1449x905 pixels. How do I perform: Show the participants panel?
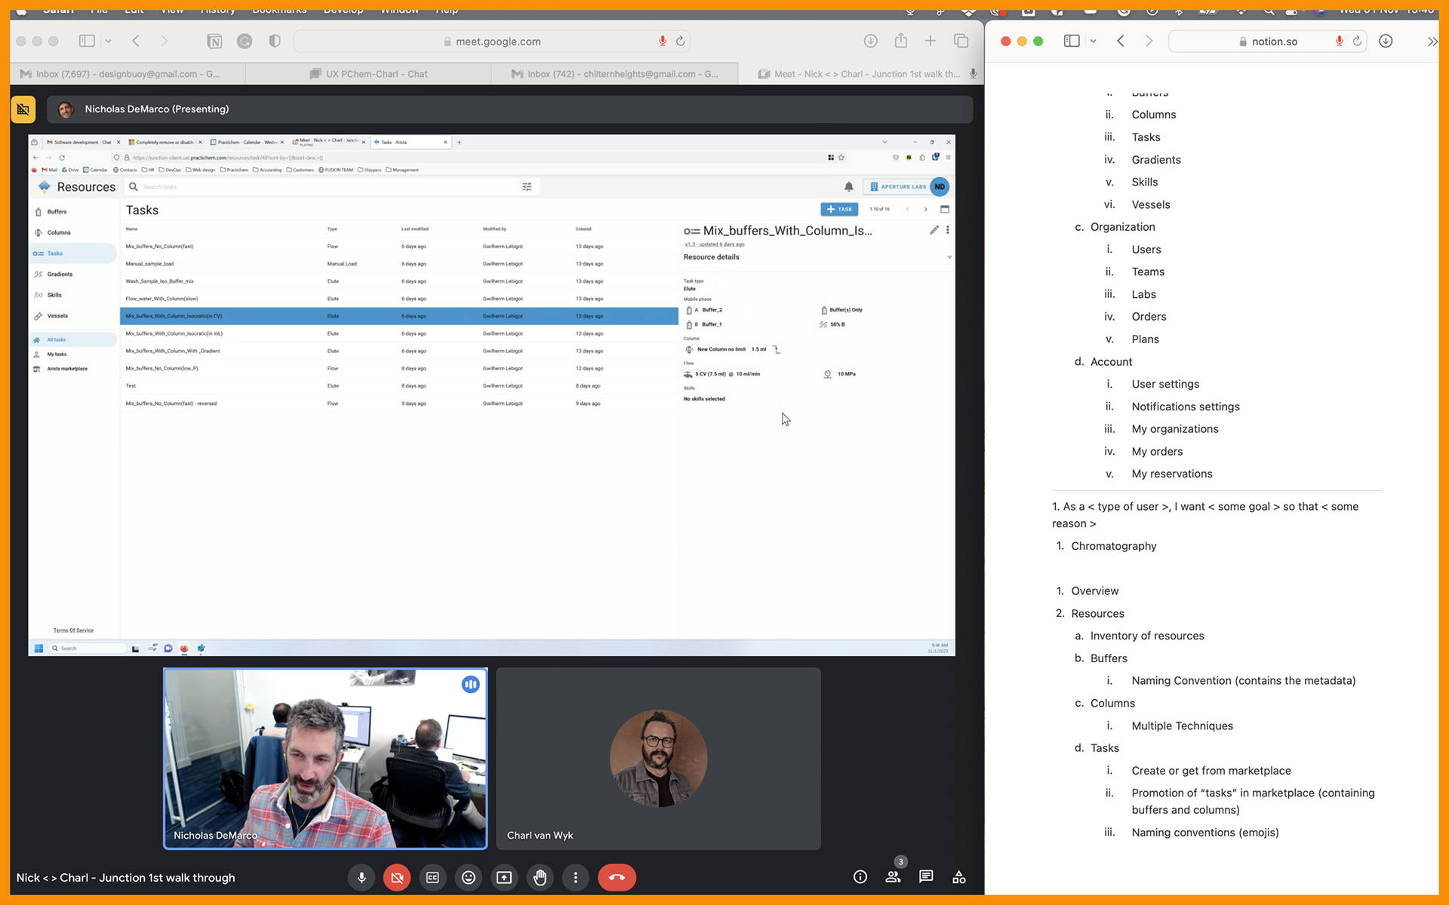(x=894, y=877)
